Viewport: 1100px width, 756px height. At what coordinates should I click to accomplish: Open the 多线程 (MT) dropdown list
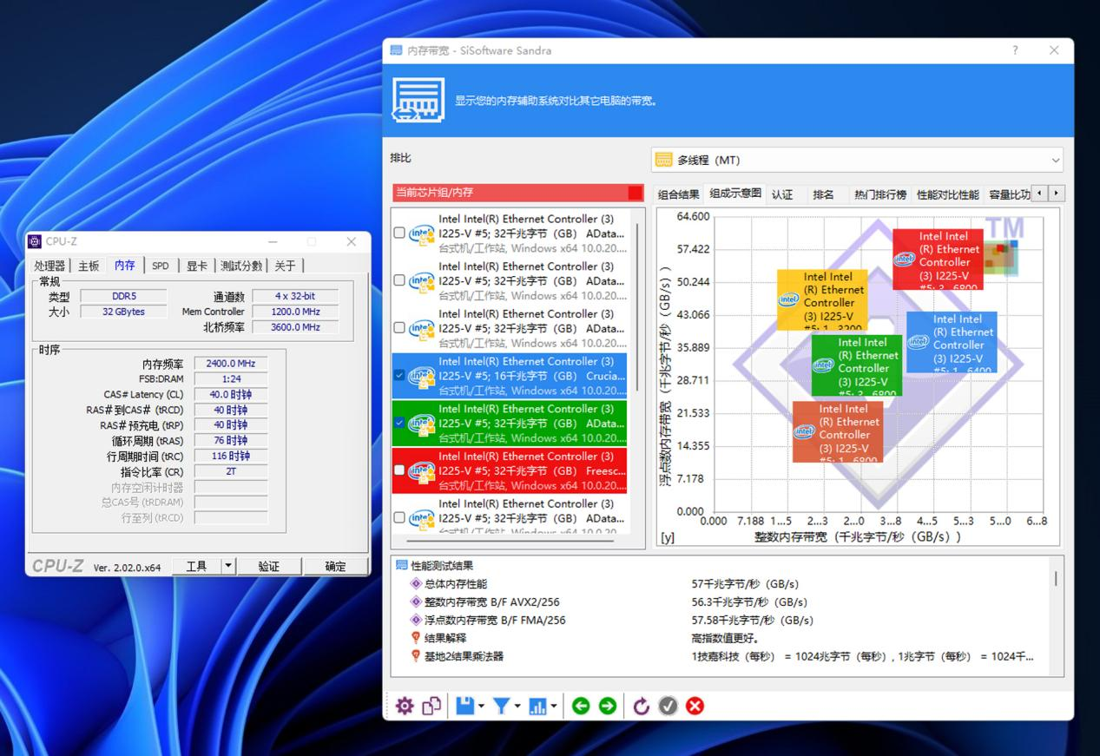pos(1056,160)
